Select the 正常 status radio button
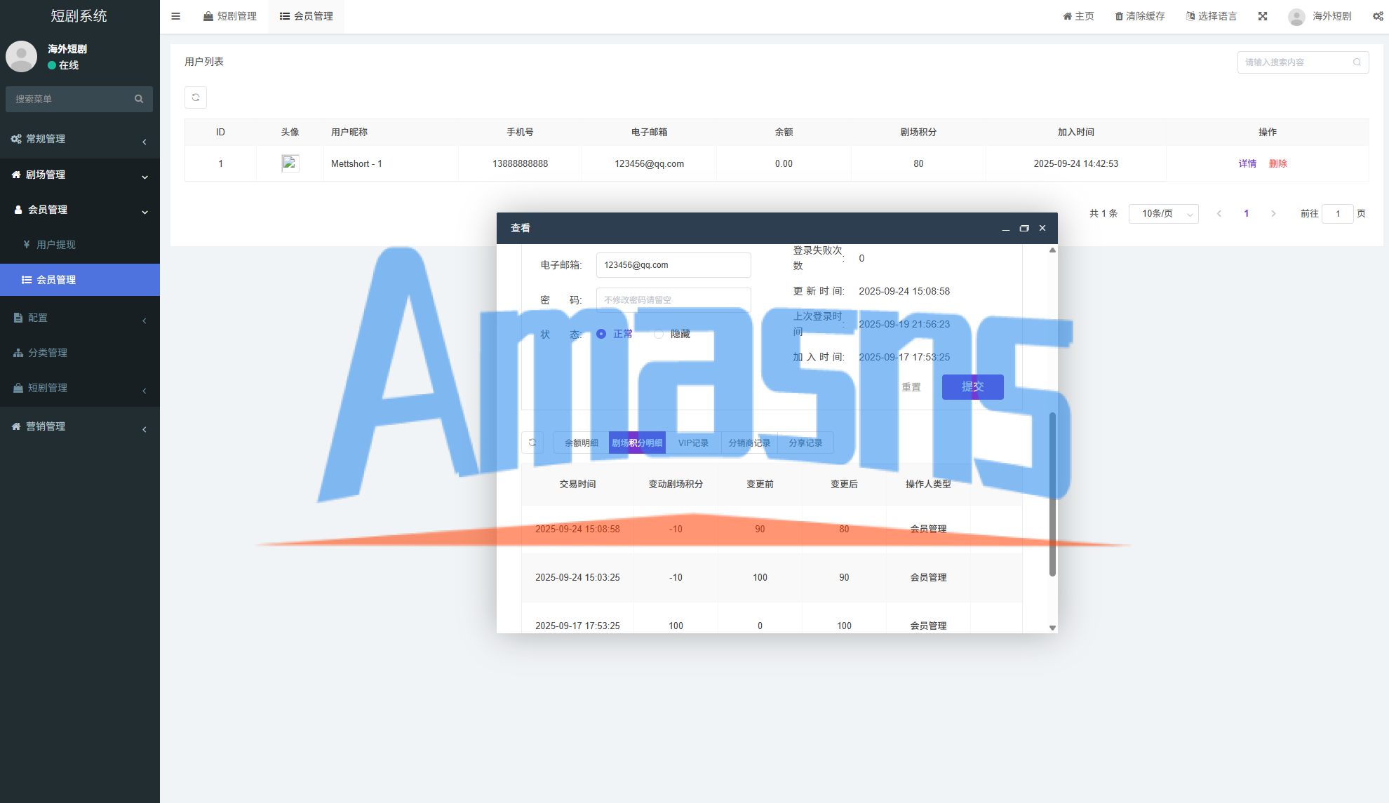The image size is (1389, 803). 601,334
